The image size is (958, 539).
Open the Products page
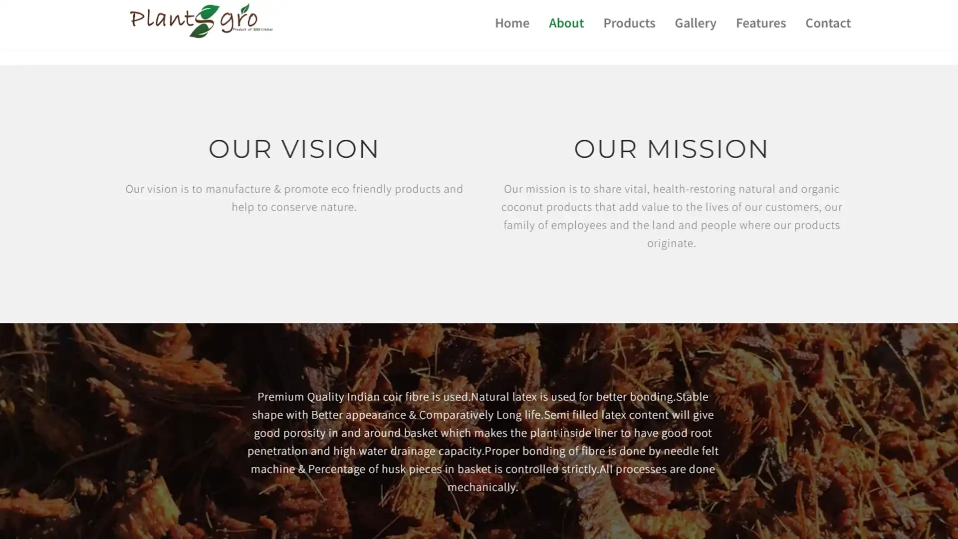(x=629, y=23)
